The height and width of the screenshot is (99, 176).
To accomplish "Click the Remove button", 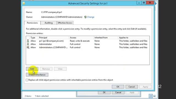I will (46, 69).
